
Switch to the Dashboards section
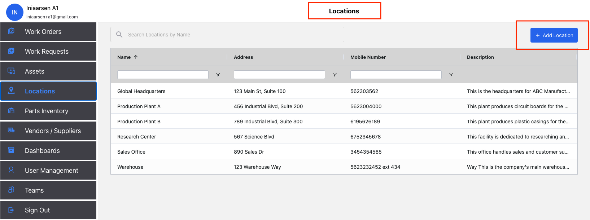pyautogui.click(x=48, y=151)
